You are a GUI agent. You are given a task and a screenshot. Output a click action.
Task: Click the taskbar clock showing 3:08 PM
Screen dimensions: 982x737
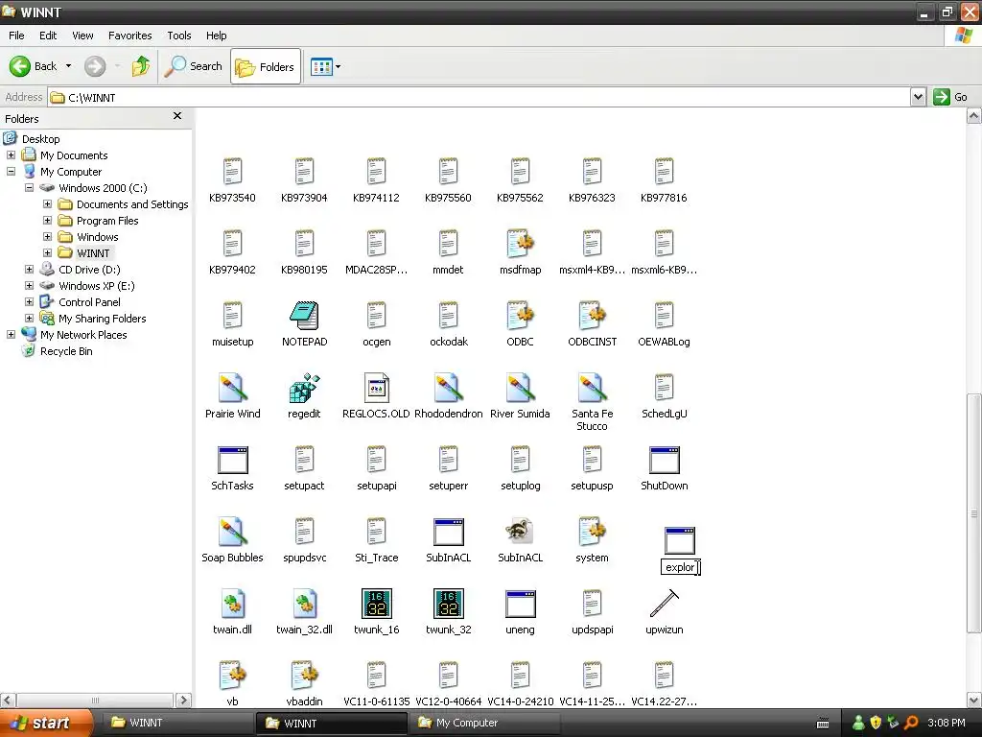click(947, 723)
